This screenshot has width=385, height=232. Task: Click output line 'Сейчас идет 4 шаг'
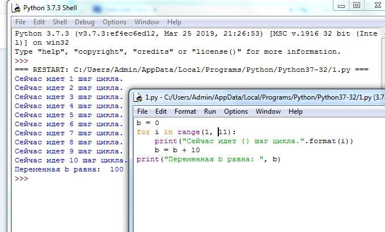tap(69, 106)
